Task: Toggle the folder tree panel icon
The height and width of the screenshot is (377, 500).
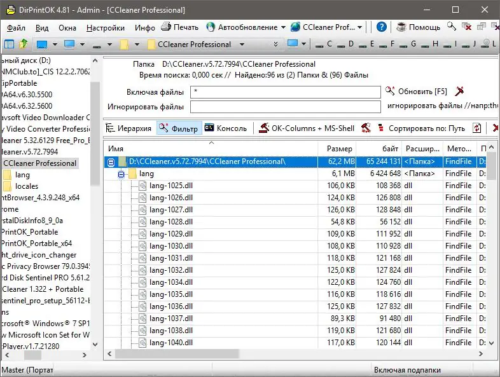Action: tap(10, 44)
